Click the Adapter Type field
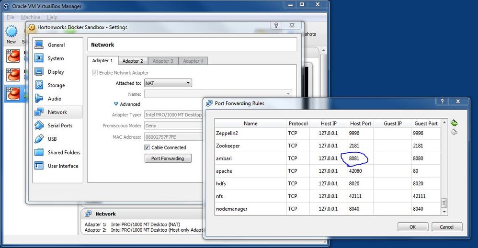 point(173,114)
